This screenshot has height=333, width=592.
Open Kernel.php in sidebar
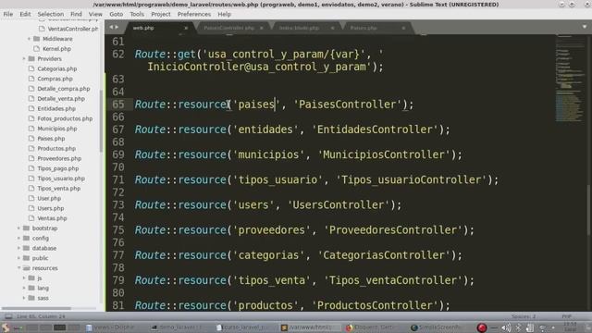pyautogui.click(x=56, y=49)
